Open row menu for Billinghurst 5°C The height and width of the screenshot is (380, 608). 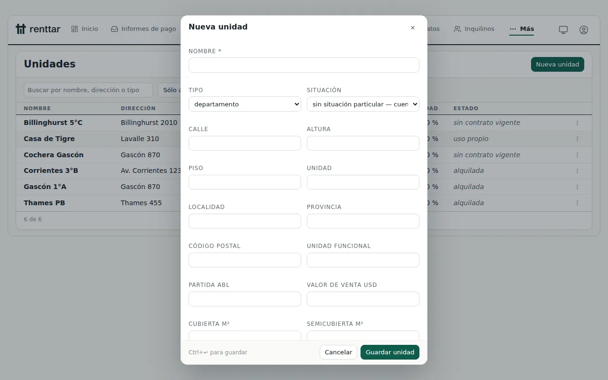pyautogui.click(x=577, y=123)
